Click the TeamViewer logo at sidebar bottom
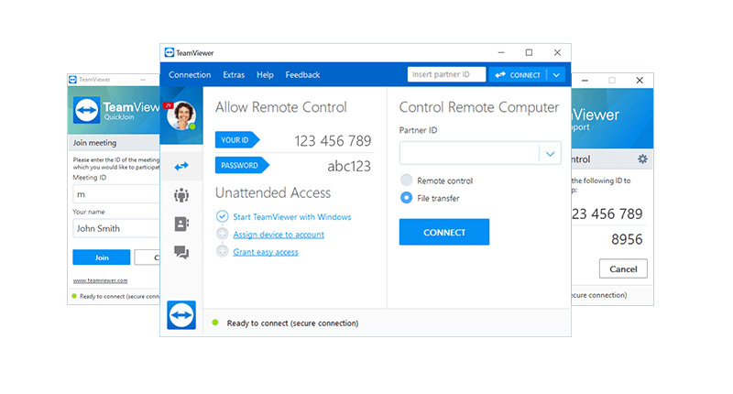Viewport: 733px width, 394px height. (181, 315)
